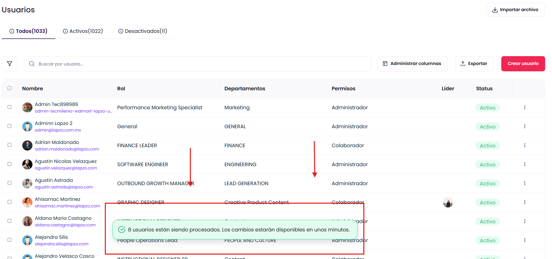Select Alejandra Silis row checkbox
This screenshot has height=259, width=552.
coord(10,240)
